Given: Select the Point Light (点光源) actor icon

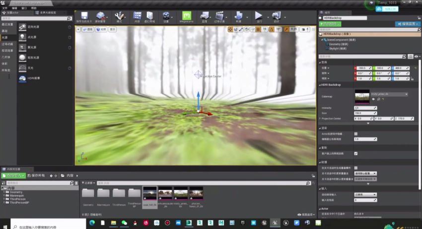Looking at the screenshot, I should click(x=23, y=37).
